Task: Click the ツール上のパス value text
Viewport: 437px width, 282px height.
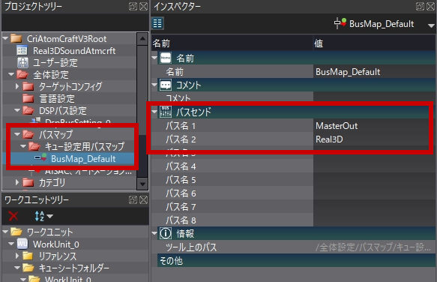Action: pyautogui.click(x=373, y=247)
